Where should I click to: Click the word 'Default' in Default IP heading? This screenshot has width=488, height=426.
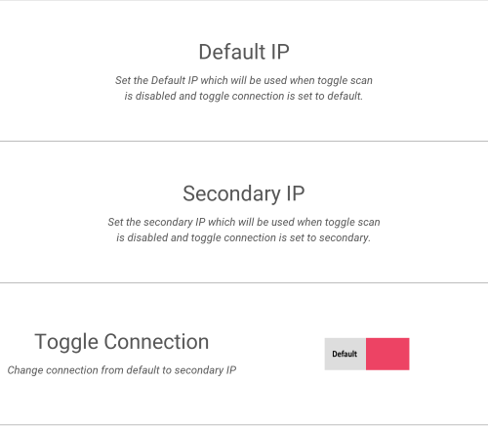click(x=232, y=52)
